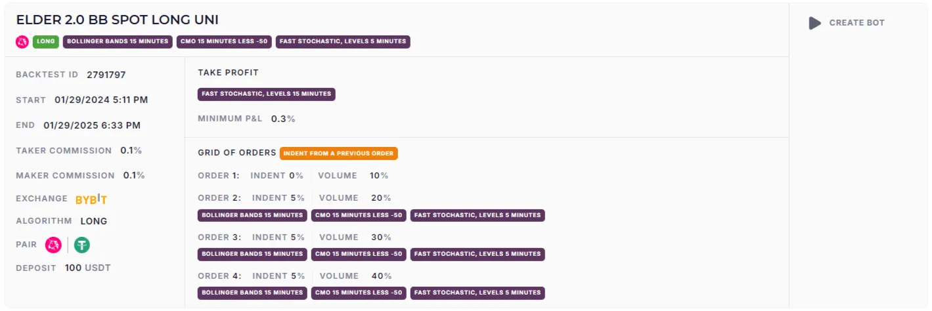Click the UNI coin icon under the title

pos(22,41)
